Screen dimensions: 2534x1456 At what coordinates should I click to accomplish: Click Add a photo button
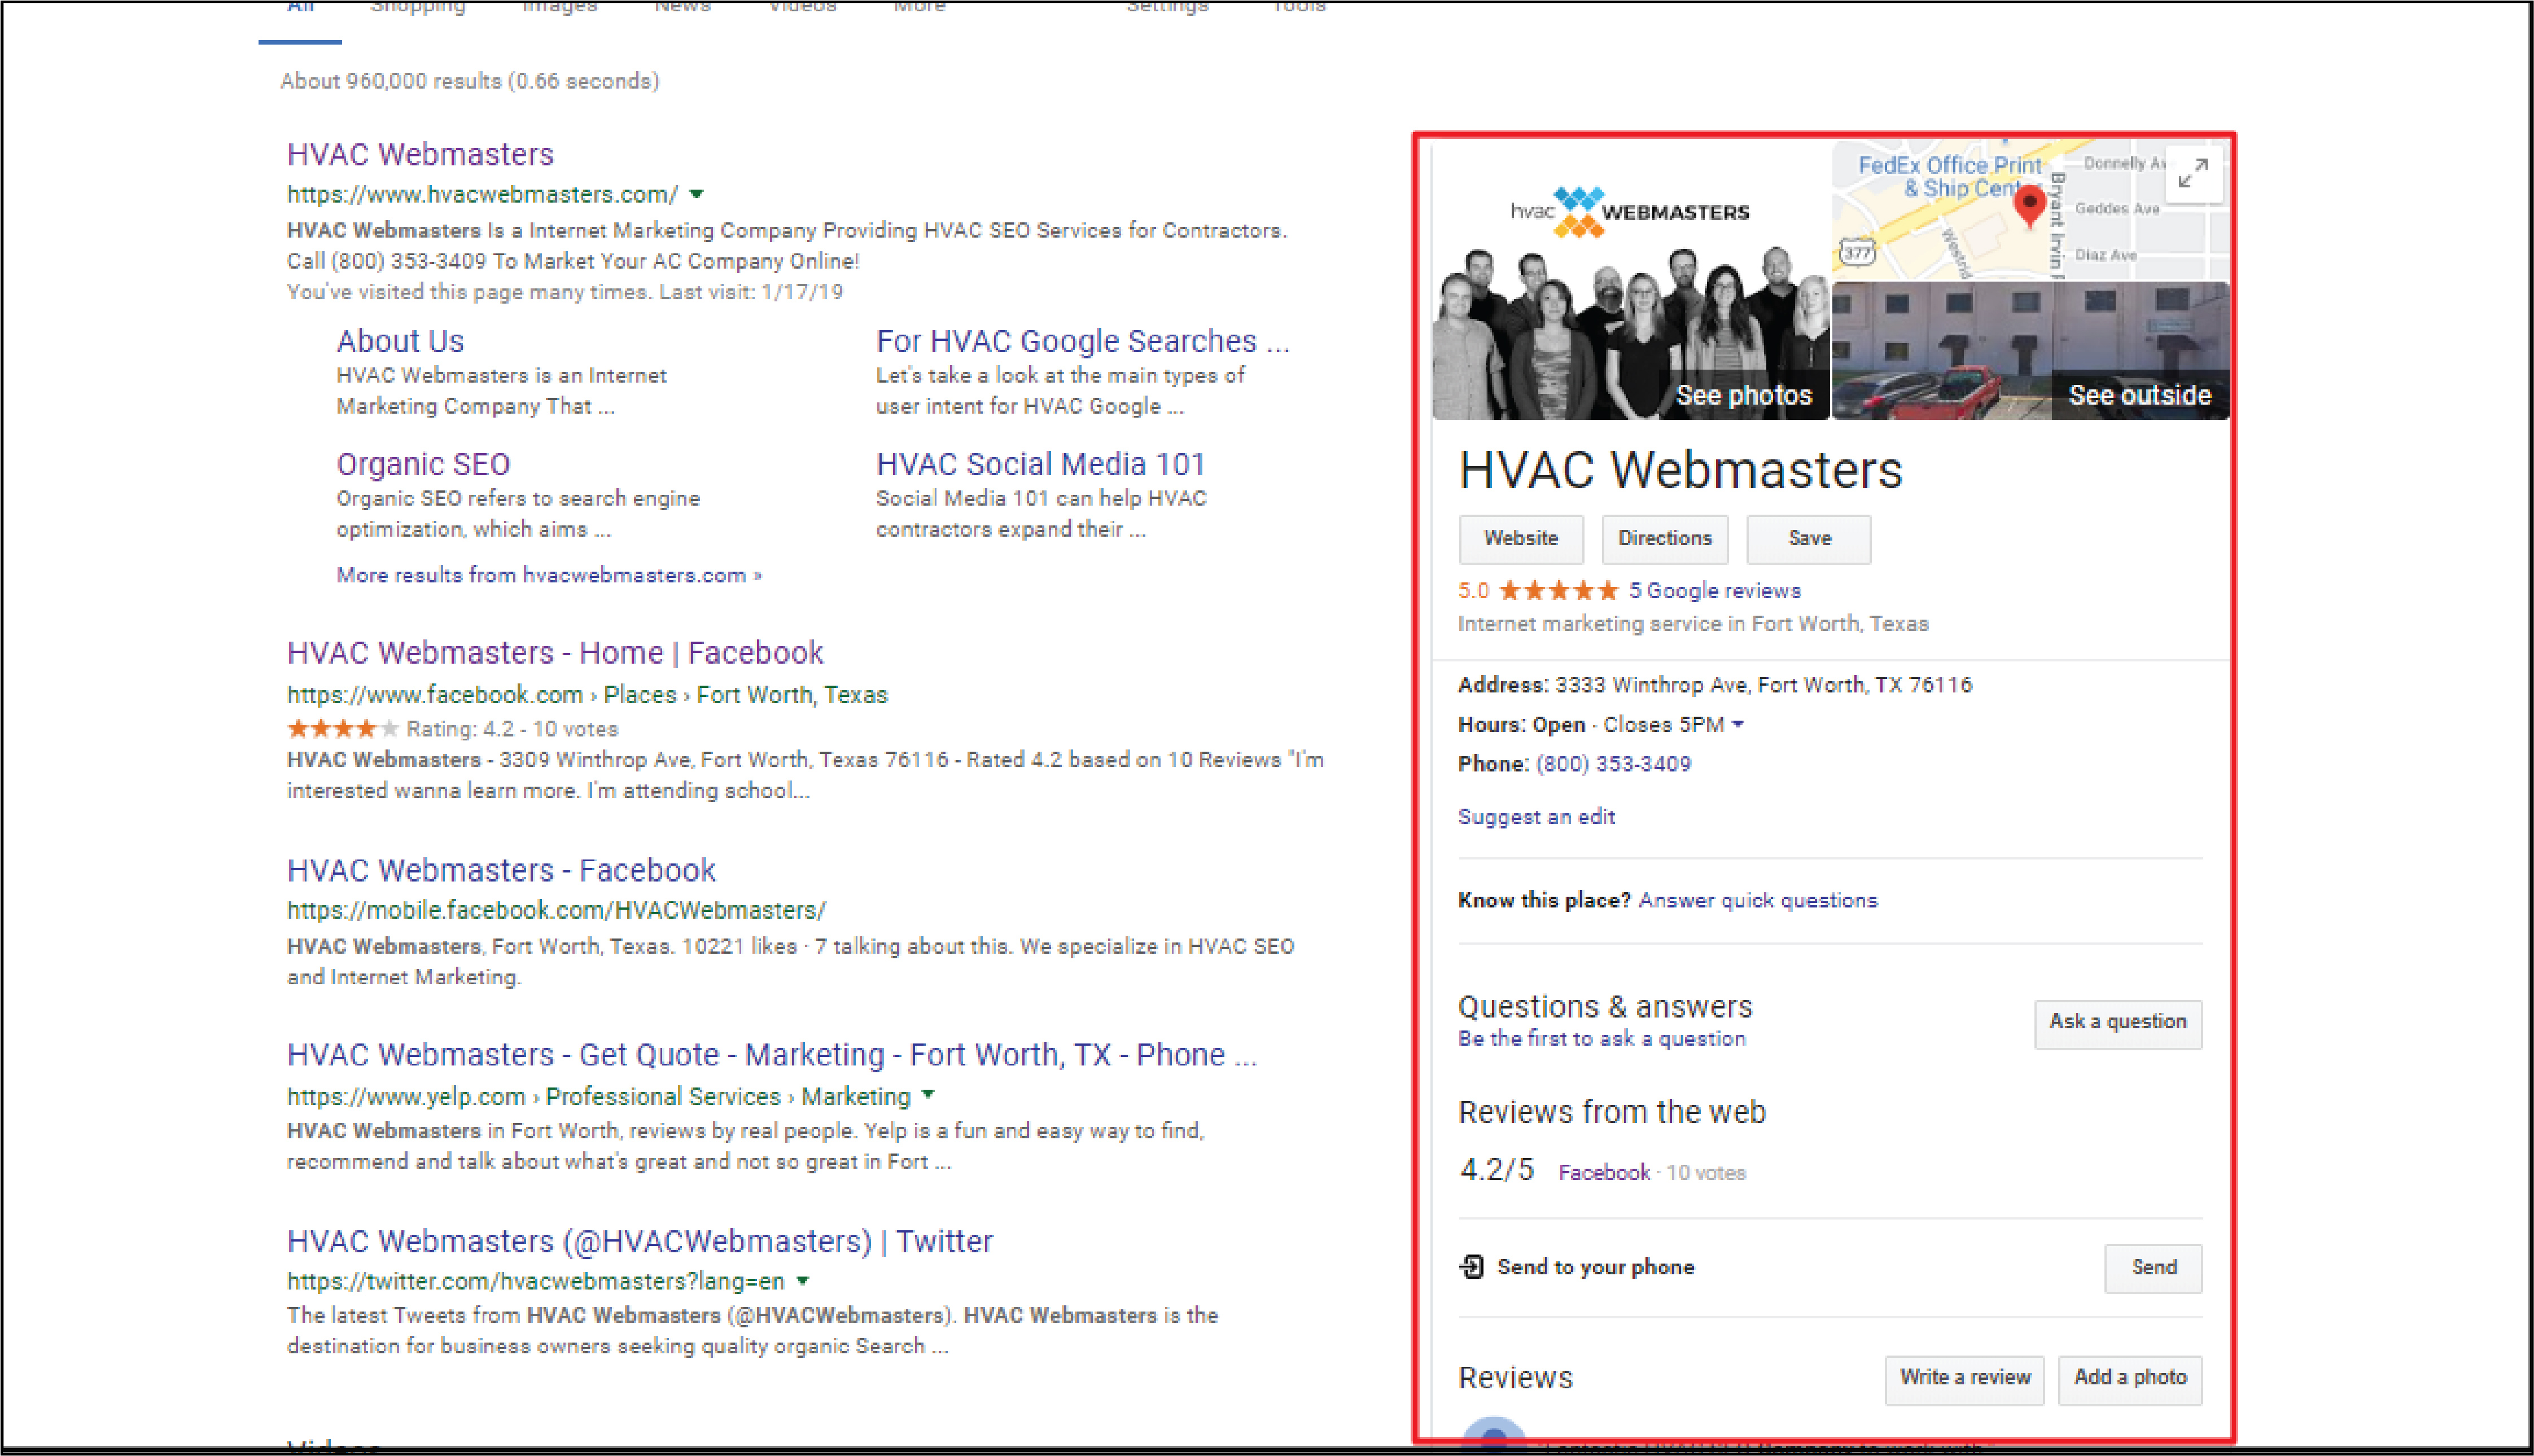[2130, 1379]
